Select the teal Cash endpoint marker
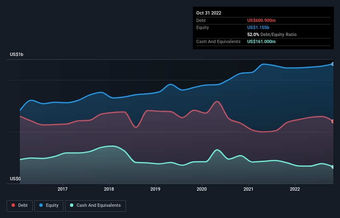340x218 pixels. [x=333, y=167]
